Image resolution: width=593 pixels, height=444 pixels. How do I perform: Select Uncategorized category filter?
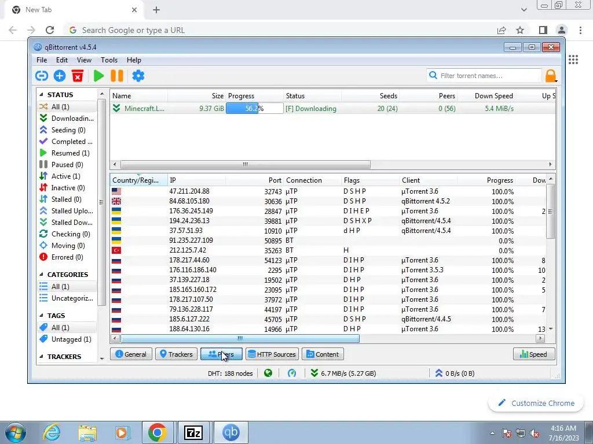point(67,298)
